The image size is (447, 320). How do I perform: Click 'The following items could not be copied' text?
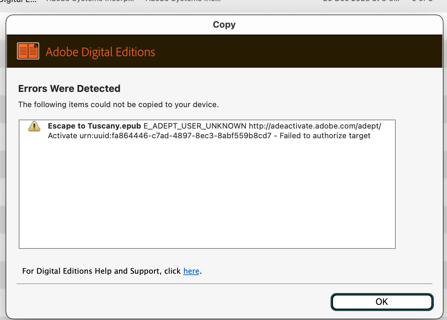pos(119,104)
